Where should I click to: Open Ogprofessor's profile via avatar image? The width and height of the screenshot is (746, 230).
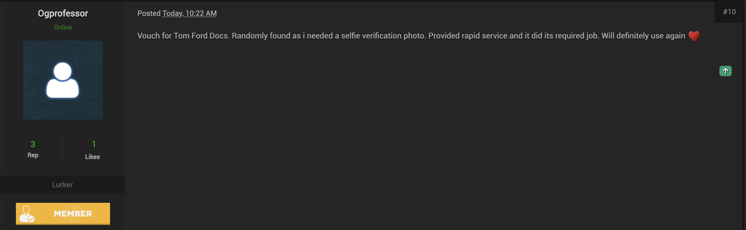click(63, 80)
